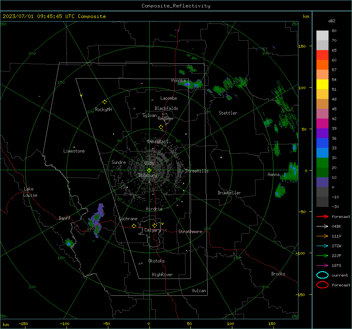The image size is (352, 329).
Task: Click the yellow diamond marker below RedDeer
Action: pos(161,127)
